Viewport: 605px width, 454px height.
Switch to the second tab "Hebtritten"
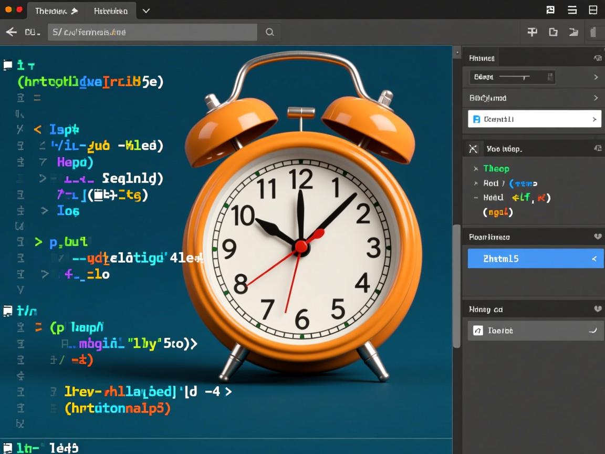click(110, 11)
